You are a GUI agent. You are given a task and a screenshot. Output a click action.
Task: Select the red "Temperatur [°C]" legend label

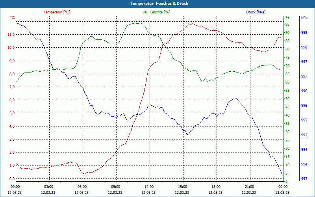[x=57, y=12]
